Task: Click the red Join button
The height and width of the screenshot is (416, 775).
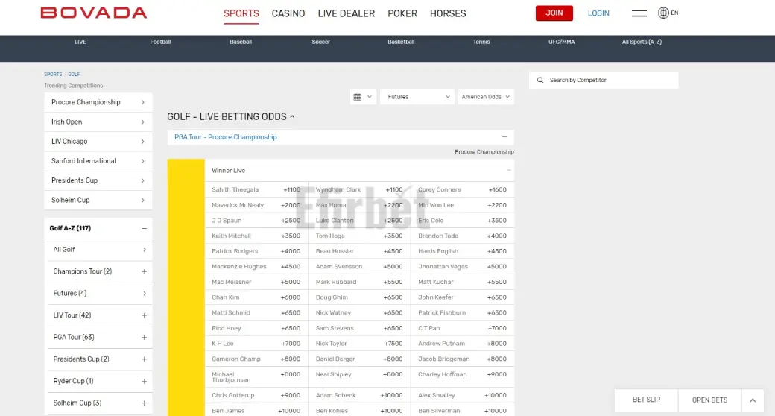Action: pos(554,13)
